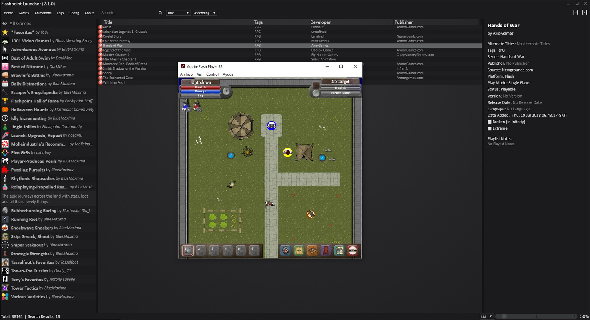This screenshot has height=320, width=590.
Task: Select empty skill slot 4 in game
Action: (227, 250)
